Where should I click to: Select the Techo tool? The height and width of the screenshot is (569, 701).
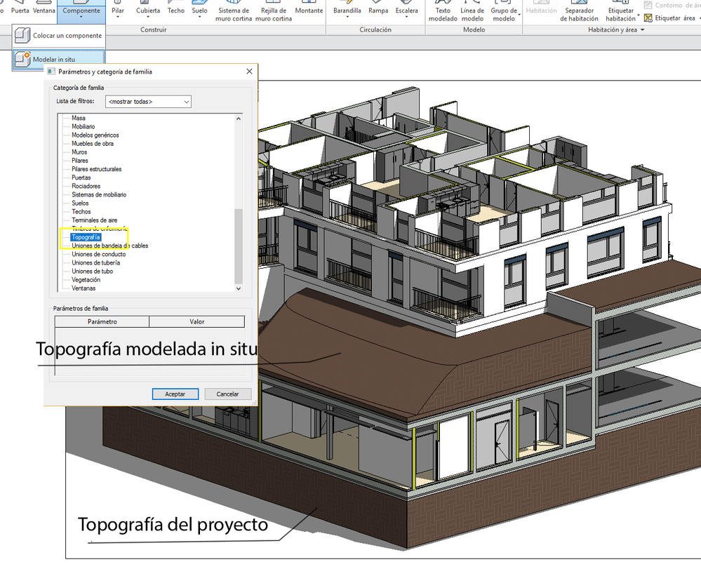tap(175, 11)
